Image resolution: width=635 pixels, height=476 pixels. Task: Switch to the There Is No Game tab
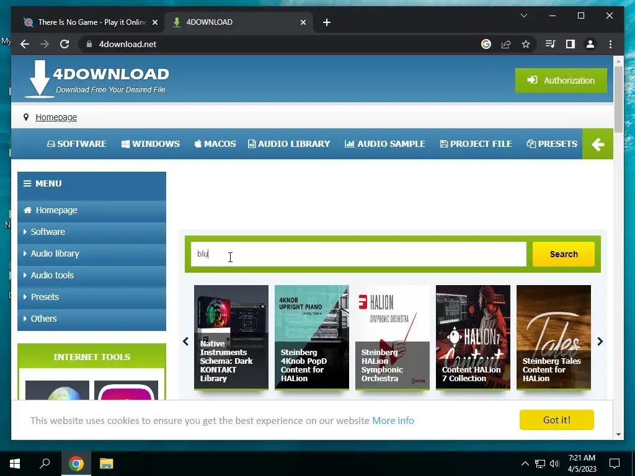pos(90,22)
